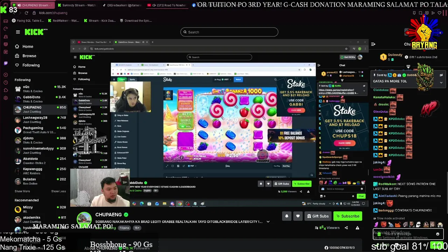The image size is (448, 252).
Task: Toggle notification bell for CHUPAENG
Action: (x=287, y=216)
